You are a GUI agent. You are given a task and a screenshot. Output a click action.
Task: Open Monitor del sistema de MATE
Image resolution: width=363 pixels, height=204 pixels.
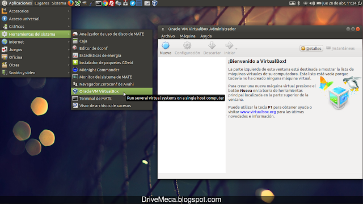tap(112, 77)
